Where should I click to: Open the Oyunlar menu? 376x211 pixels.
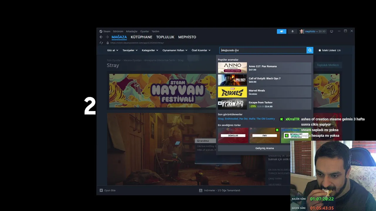click(x=145, y=31)
